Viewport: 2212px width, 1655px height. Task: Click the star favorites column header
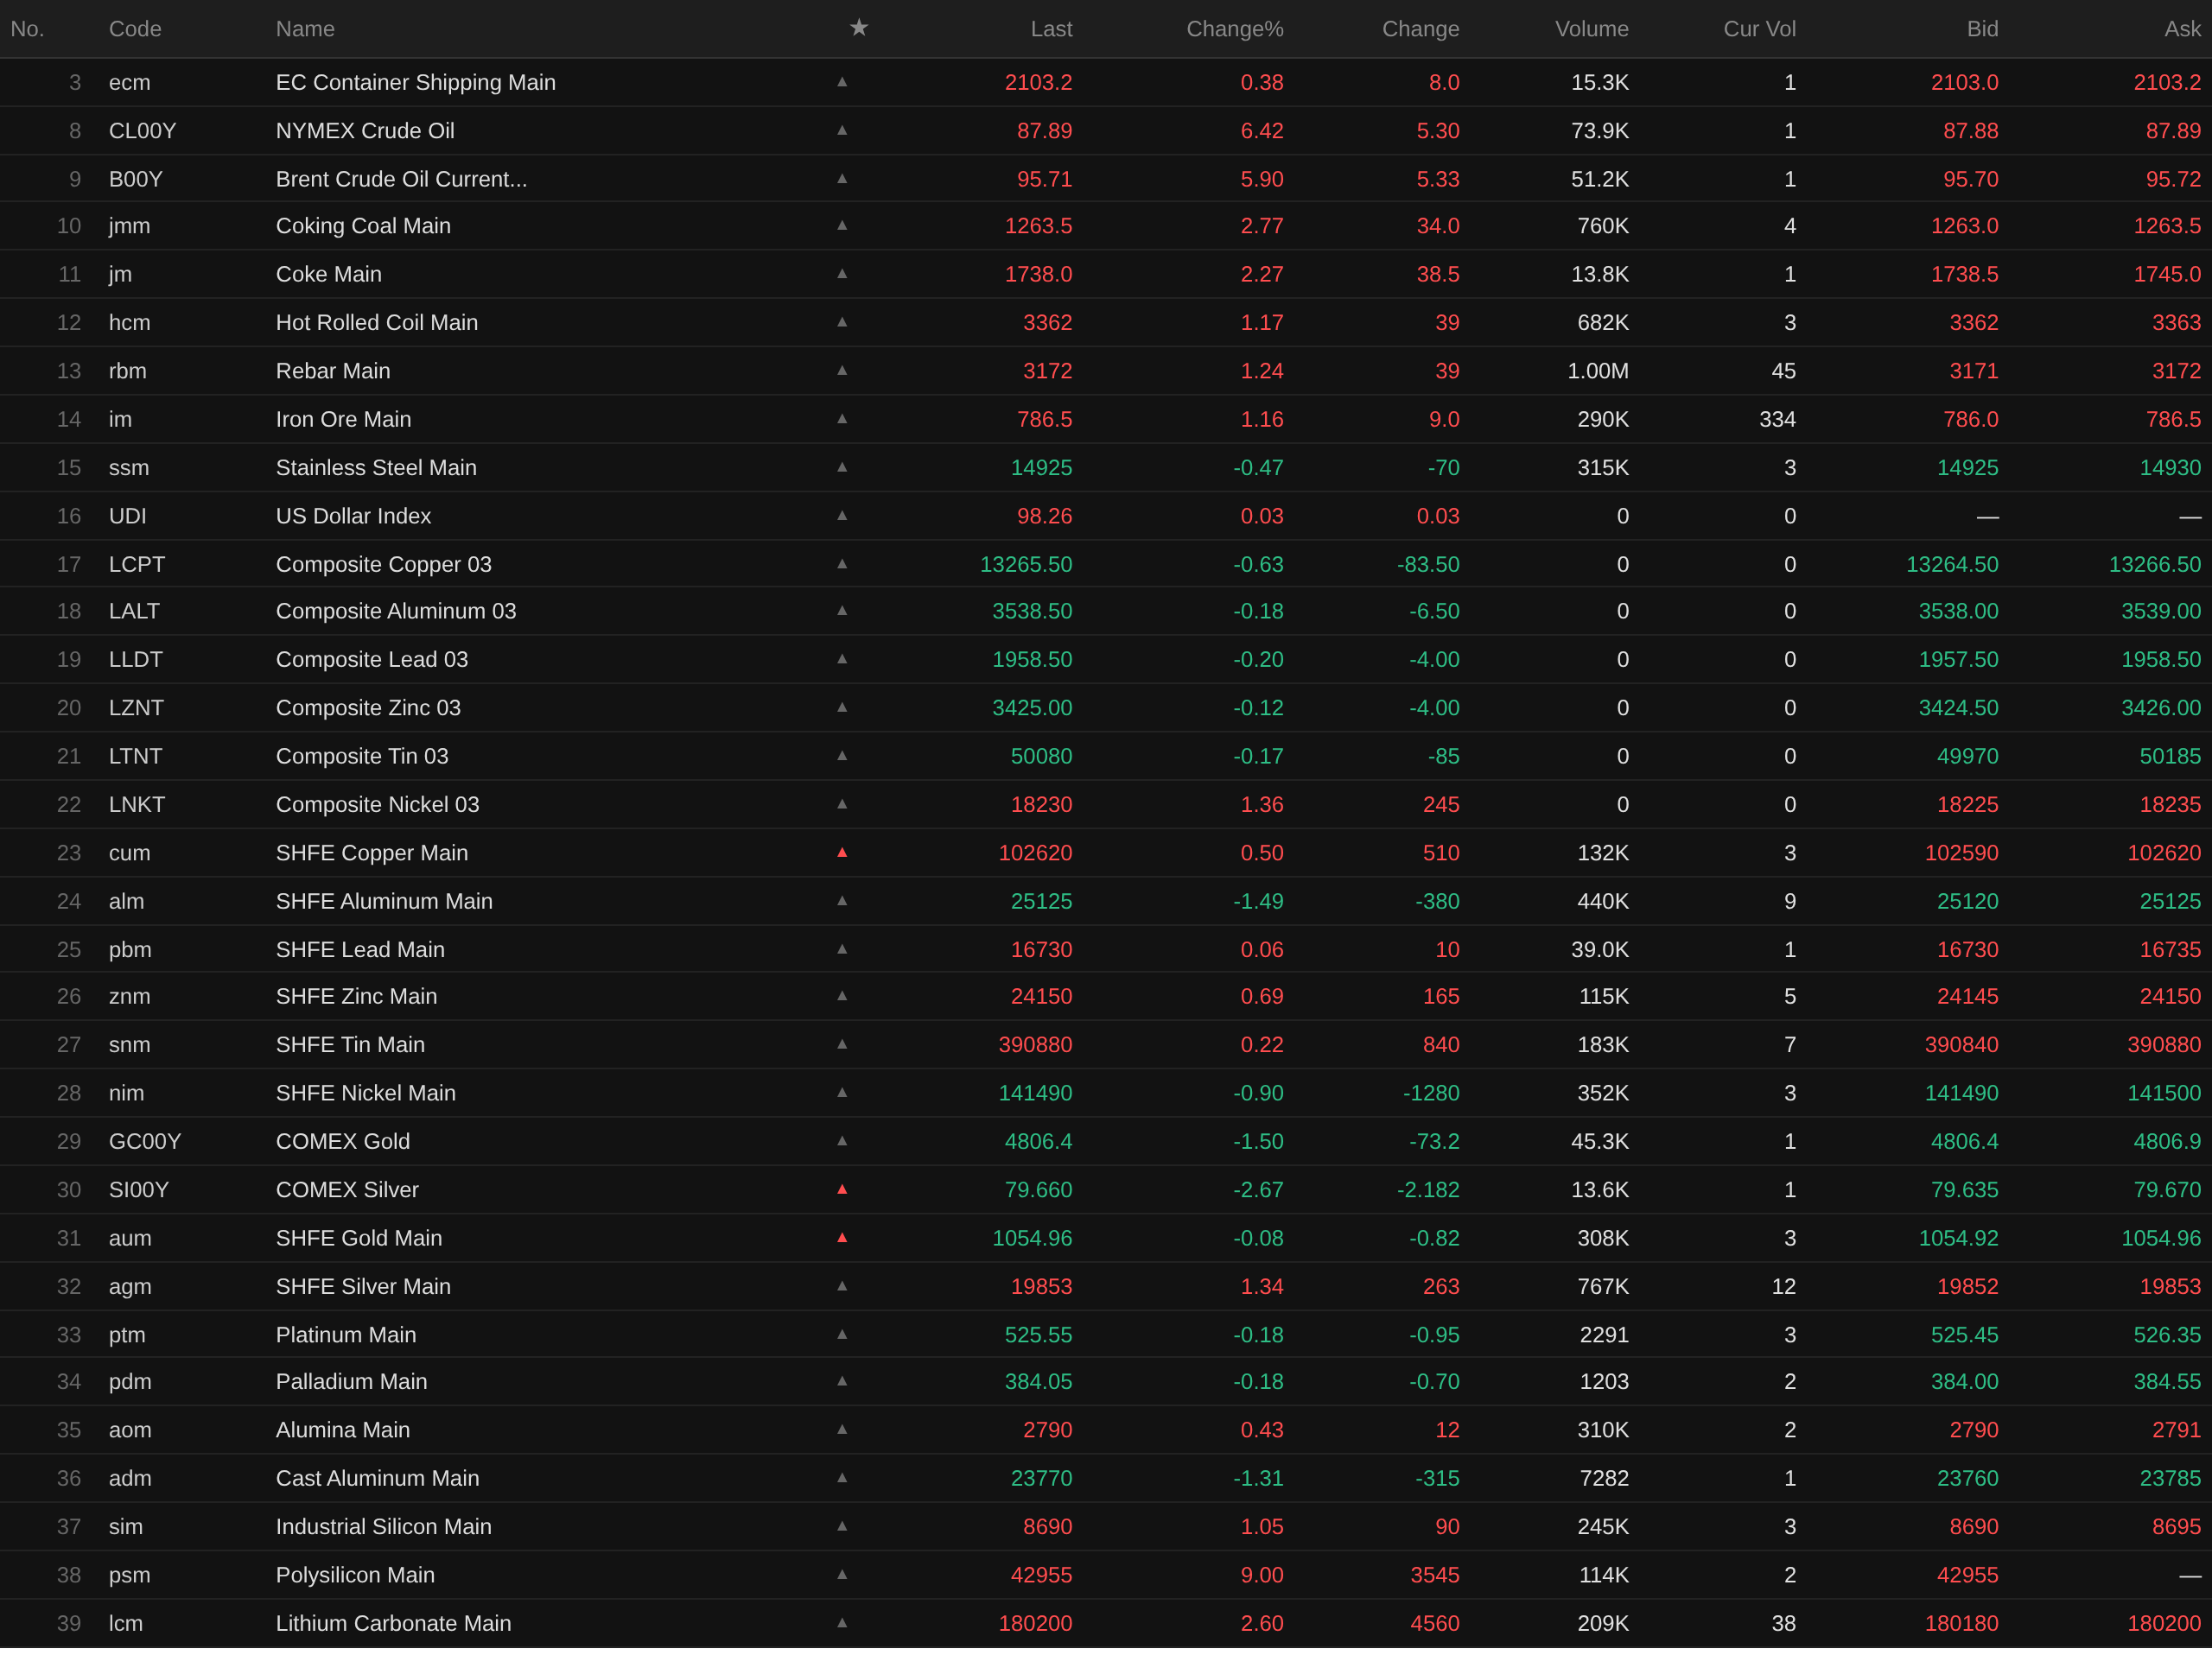coord(858,28)
